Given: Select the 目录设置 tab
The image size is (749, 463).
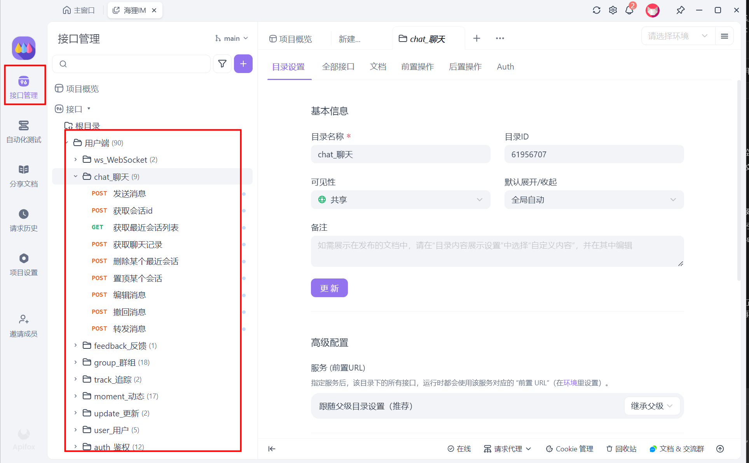Looking at the screenshot, I should pos(288,67).
